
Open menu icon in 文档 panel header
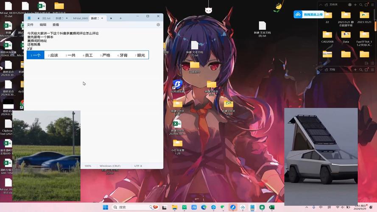tap(372, 70)
